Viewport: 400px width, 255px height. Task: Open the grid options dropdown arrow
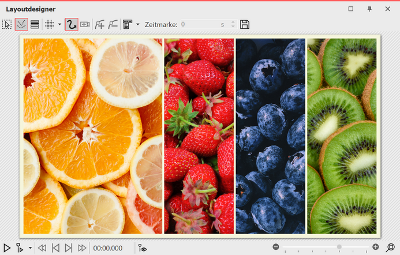coord(59,24)
